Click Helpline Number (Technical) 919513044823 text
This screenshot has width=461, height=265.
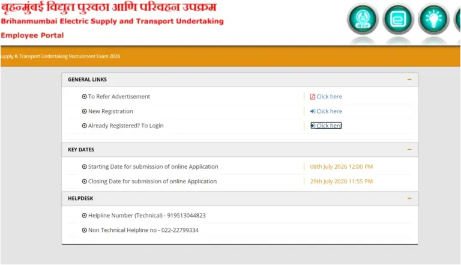click(x=147, y=216)
